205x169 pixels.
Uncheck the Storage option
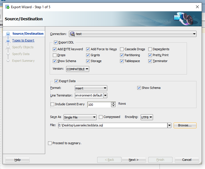(x=88, y=61)
